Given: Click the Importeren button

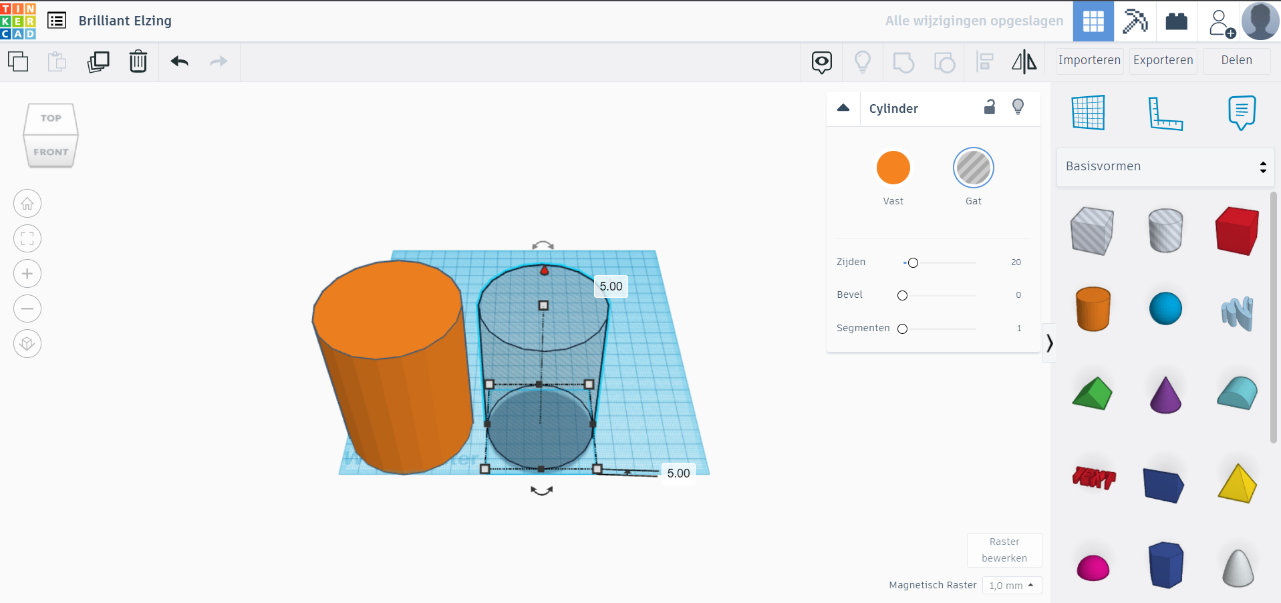Looking at the screenshot, I should [x=1089, y=61].
